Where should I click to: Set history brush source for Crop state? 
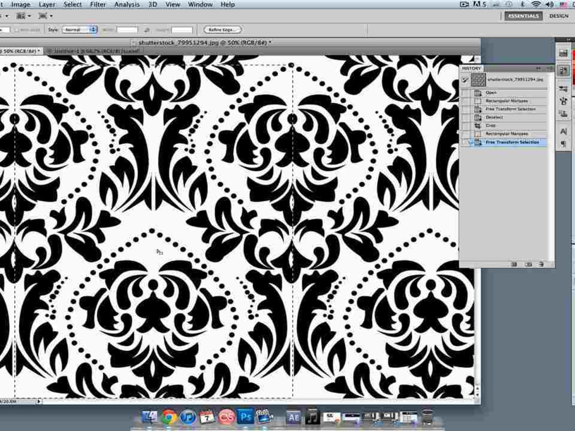(465, 125)
